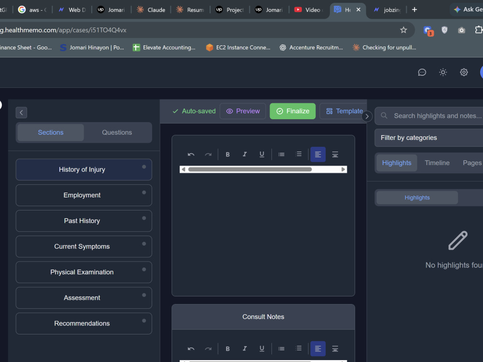
Task: Insert numbered list in top editor
Action: point(298,154)
